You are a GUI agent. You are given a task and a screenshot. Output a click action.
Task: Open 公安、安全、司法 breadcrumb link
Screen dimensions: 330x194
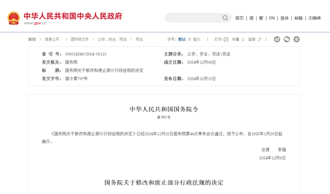[x=112, y=39]
